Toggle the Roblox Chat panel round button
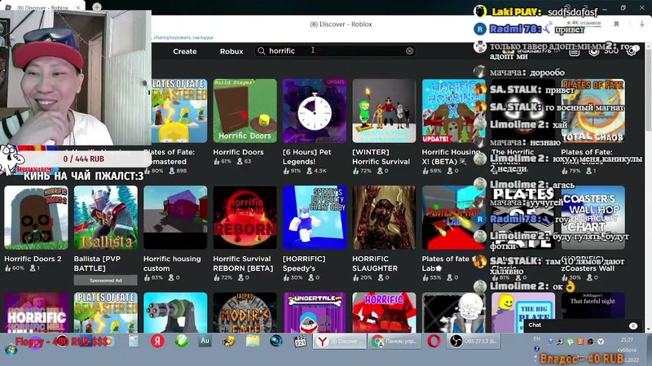The height and width of the screenshot is (366, 652). 633,326
